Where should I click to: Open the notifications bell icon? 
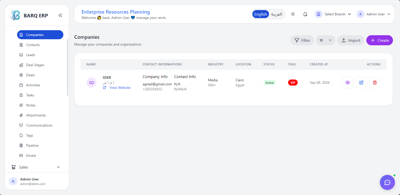(305, 14)
